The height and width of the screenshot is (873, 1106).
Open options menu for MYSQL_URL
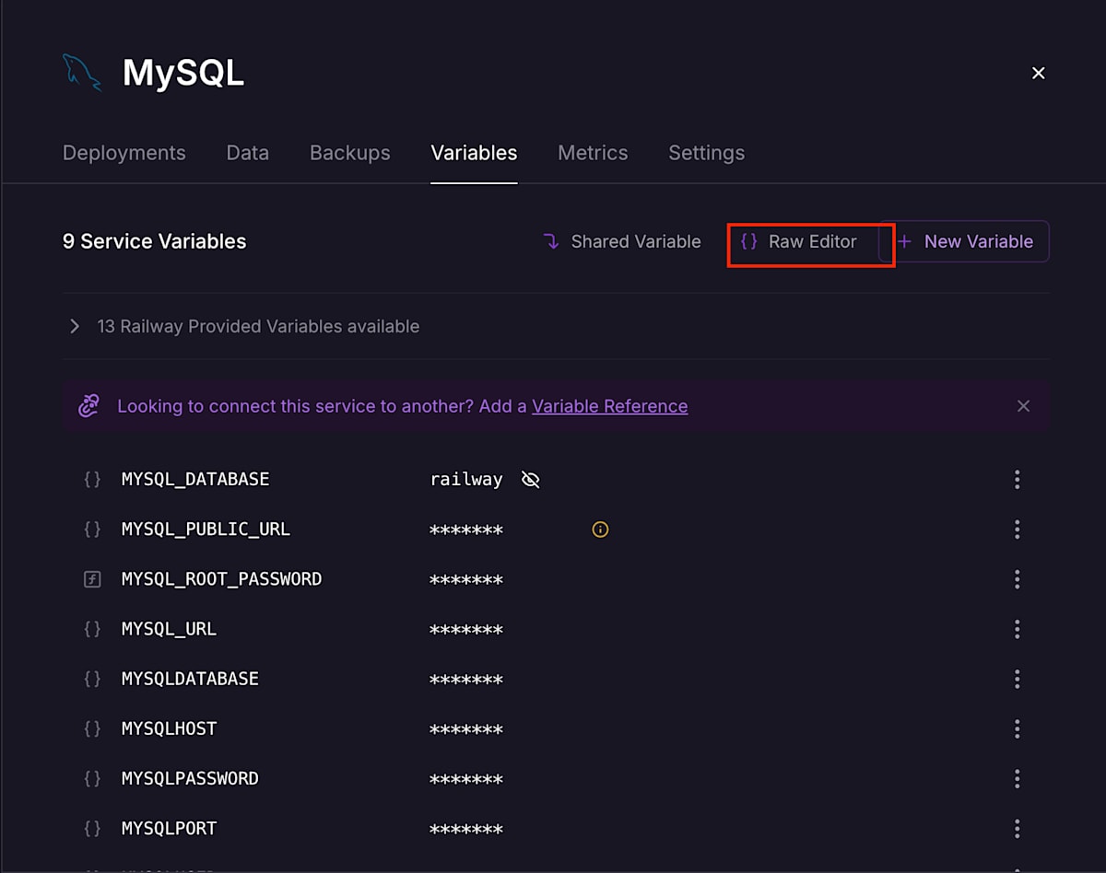pos(1017,629)
